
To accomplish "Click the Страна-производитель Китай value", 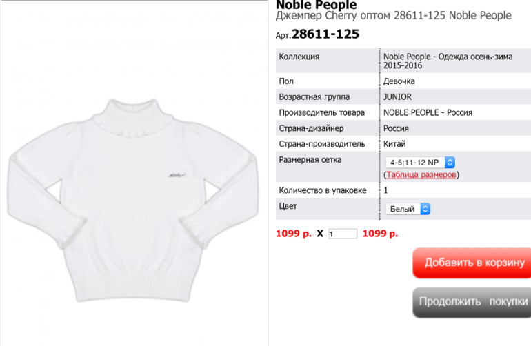I will pos(394,144).
